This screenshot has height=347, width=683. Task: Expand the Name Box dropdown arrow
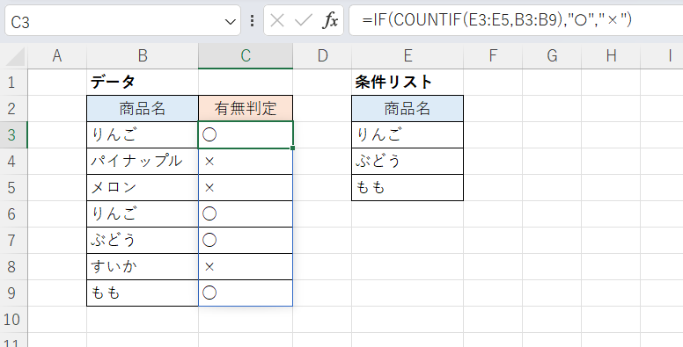(x=230, y=21)
